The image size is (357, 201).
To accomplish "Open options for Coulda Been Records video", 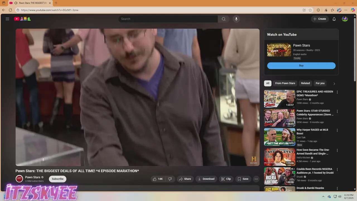I will [x=337, y=169].
